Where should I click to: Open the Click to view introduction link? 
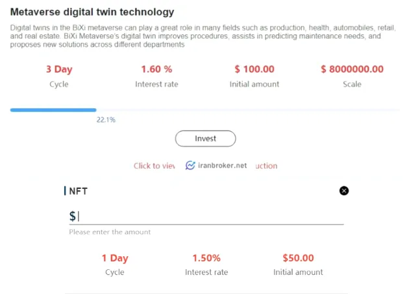[205, 166]
